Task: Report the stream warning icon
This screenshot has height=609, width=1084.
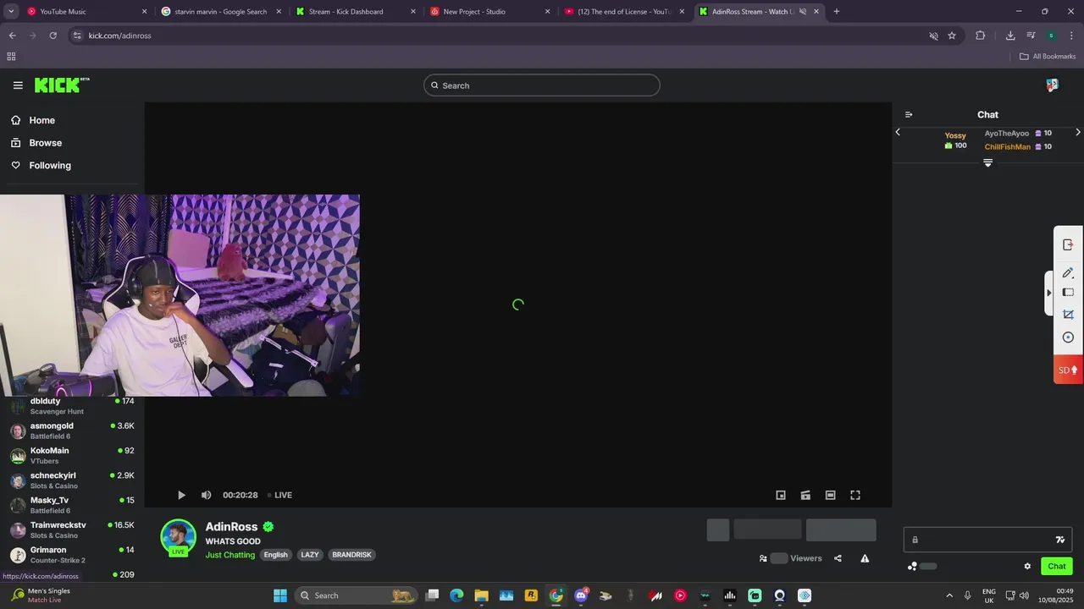Action: pyautogui.click(x=865, y=558)
